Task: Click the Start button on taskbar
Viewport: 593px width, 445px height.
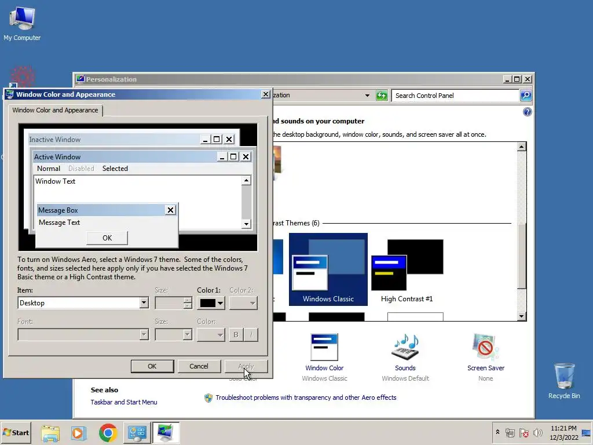Action: tap(16, 432)
